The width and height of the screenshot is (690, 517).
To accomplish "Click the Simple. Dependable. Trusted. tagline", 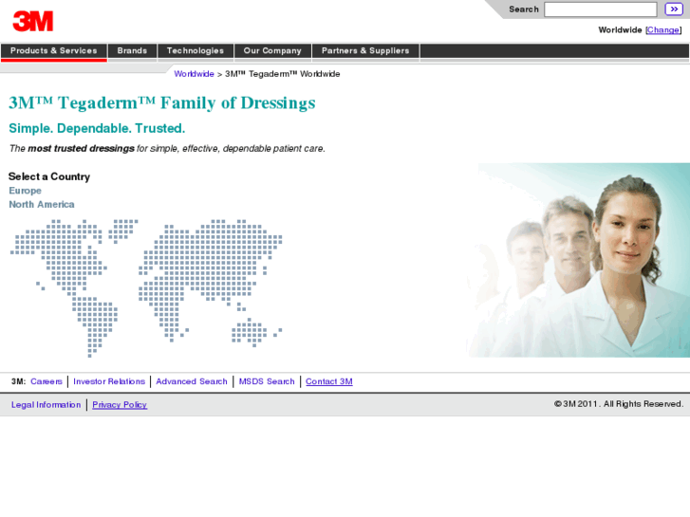I will point(97,128).
